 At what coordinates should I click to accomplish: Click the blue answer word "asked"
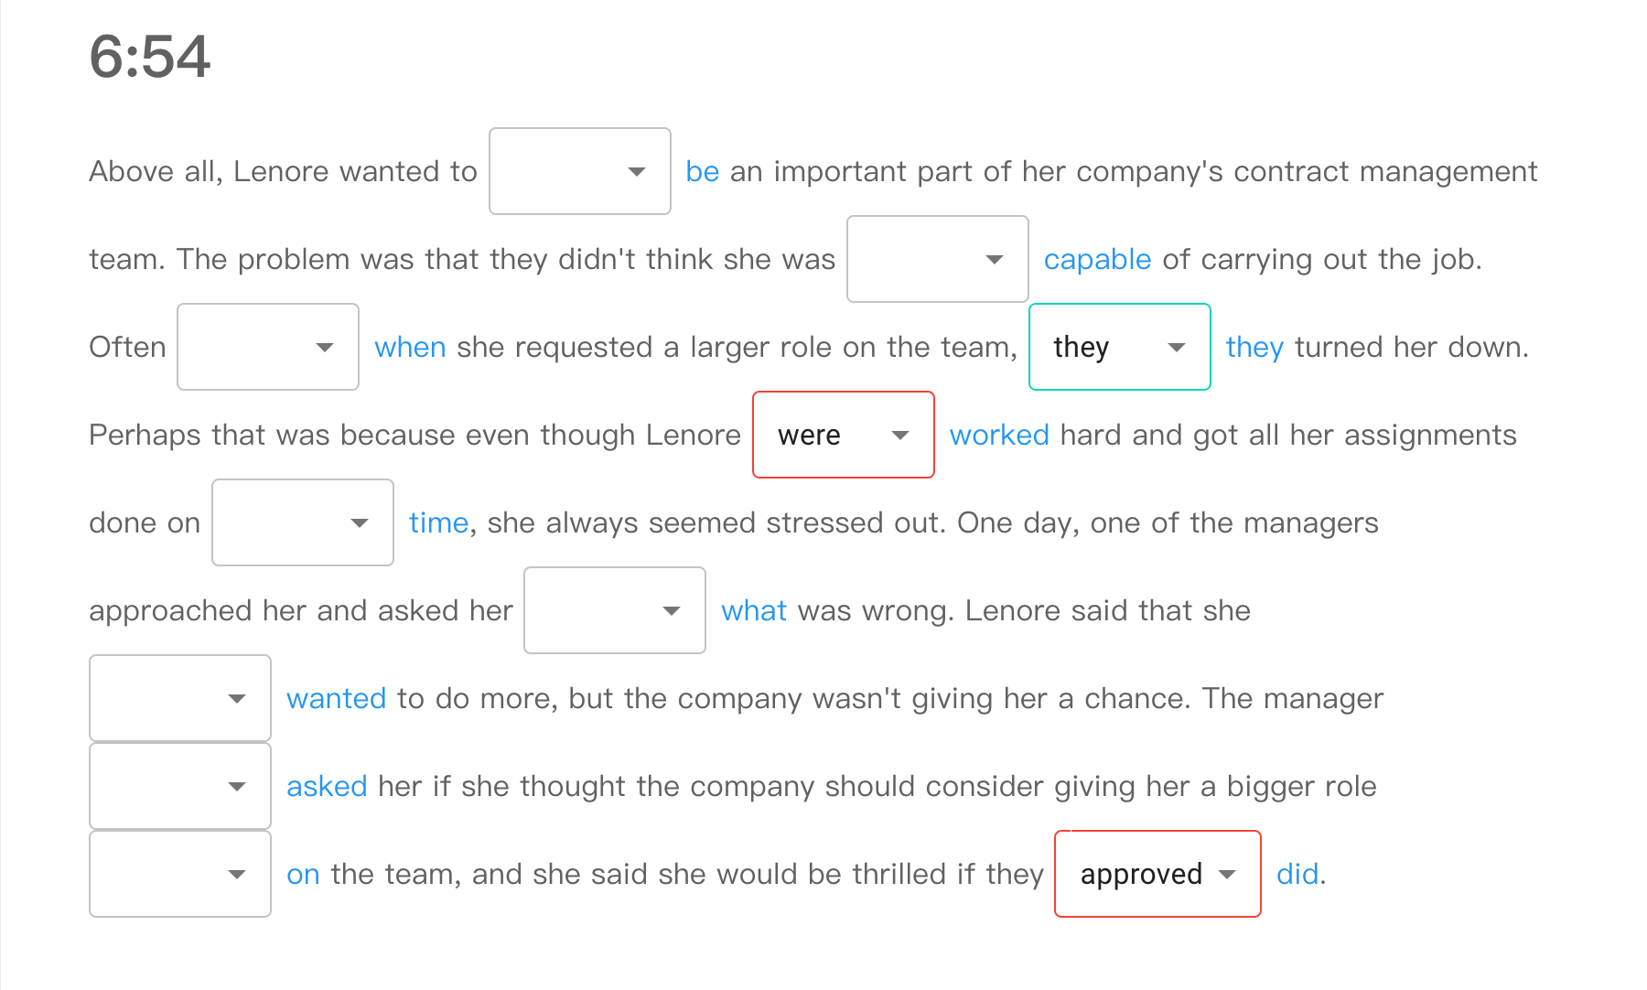[327, 787]
